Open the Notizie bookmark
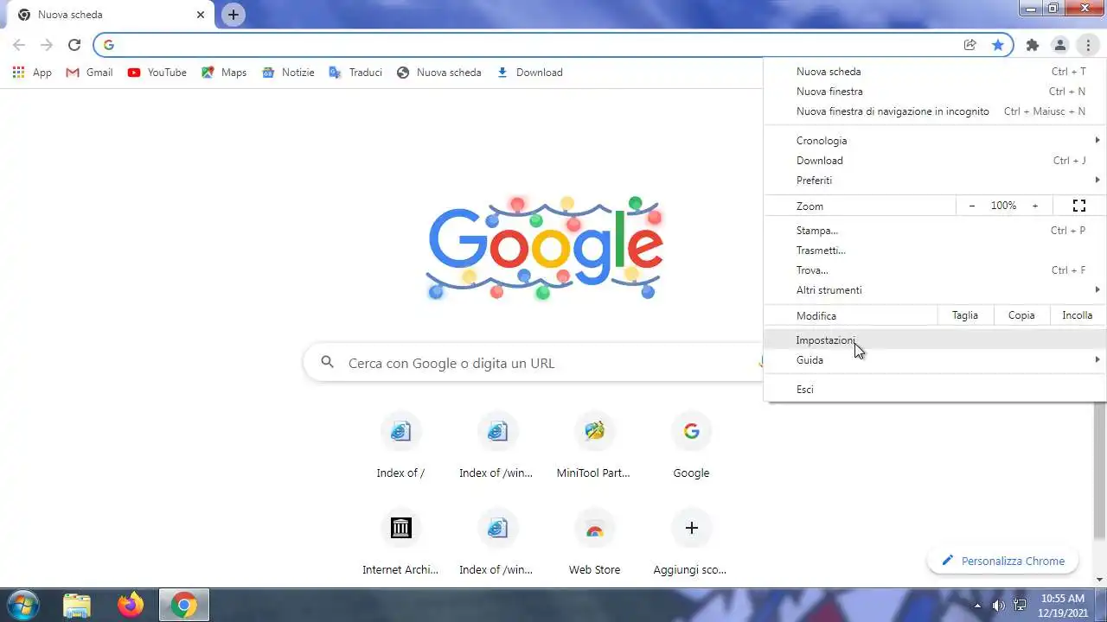The width and height of the screenshot is (1107, 622). [x=288, y=73]
